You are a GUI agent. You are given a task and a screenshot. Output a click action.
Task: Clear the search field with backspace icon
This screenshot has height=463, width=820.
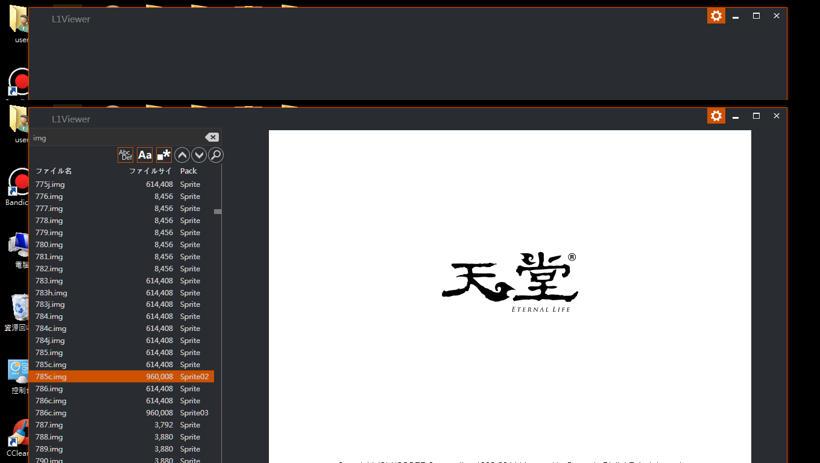pos(212,137)
